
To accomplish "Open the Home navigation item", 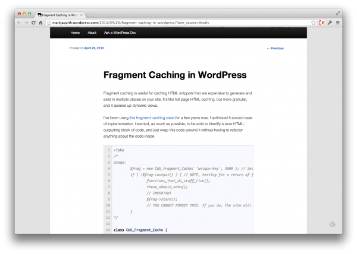I will point(75,33).
